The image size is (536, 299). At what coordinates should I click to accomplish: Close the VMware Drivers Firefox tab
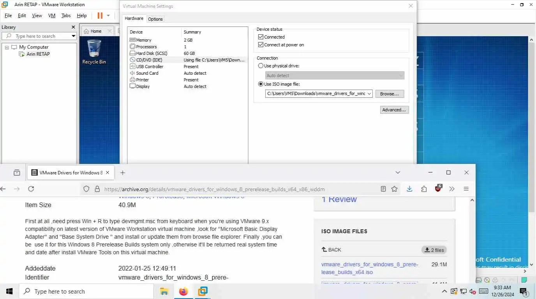coord(108,172)
